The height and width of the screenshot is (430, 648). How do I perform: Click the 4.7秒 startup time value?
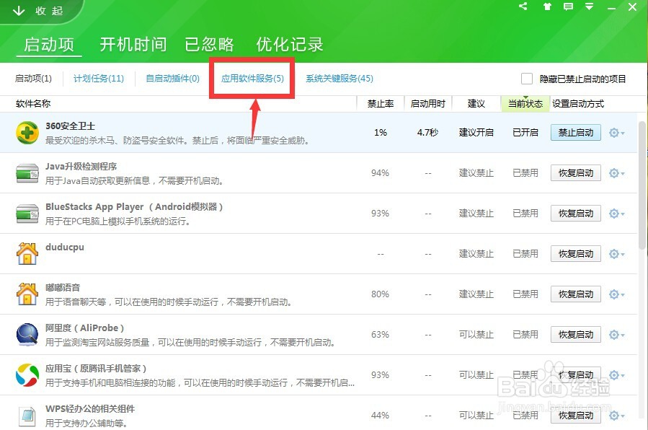427,132
